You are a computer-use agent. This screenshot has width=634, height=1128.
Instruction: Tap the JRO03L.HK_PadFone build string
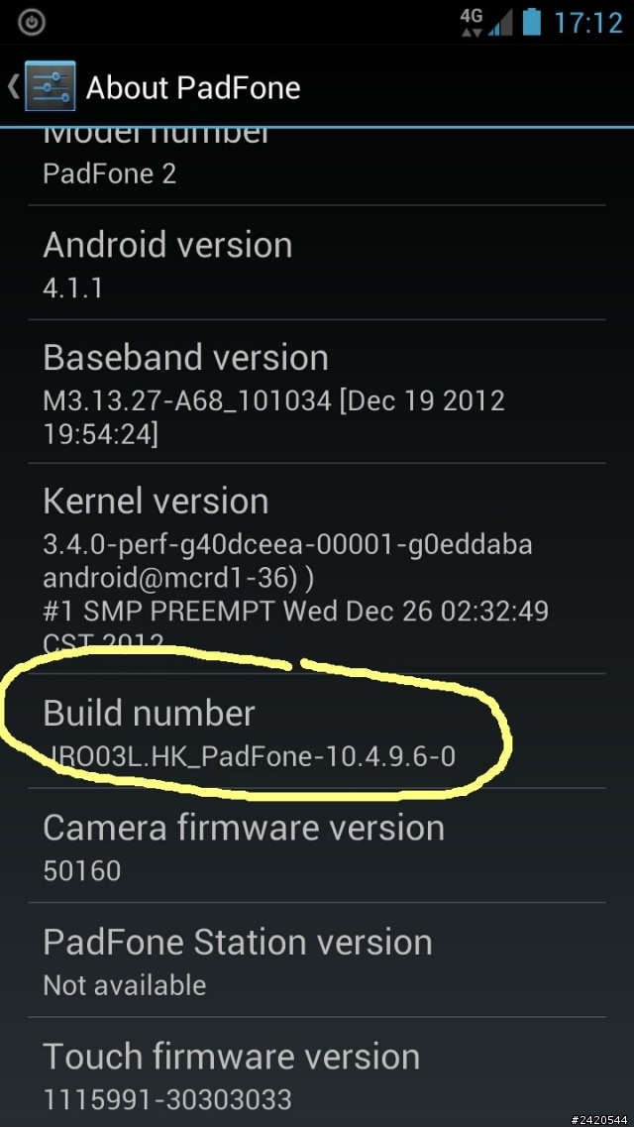[250, 757]
